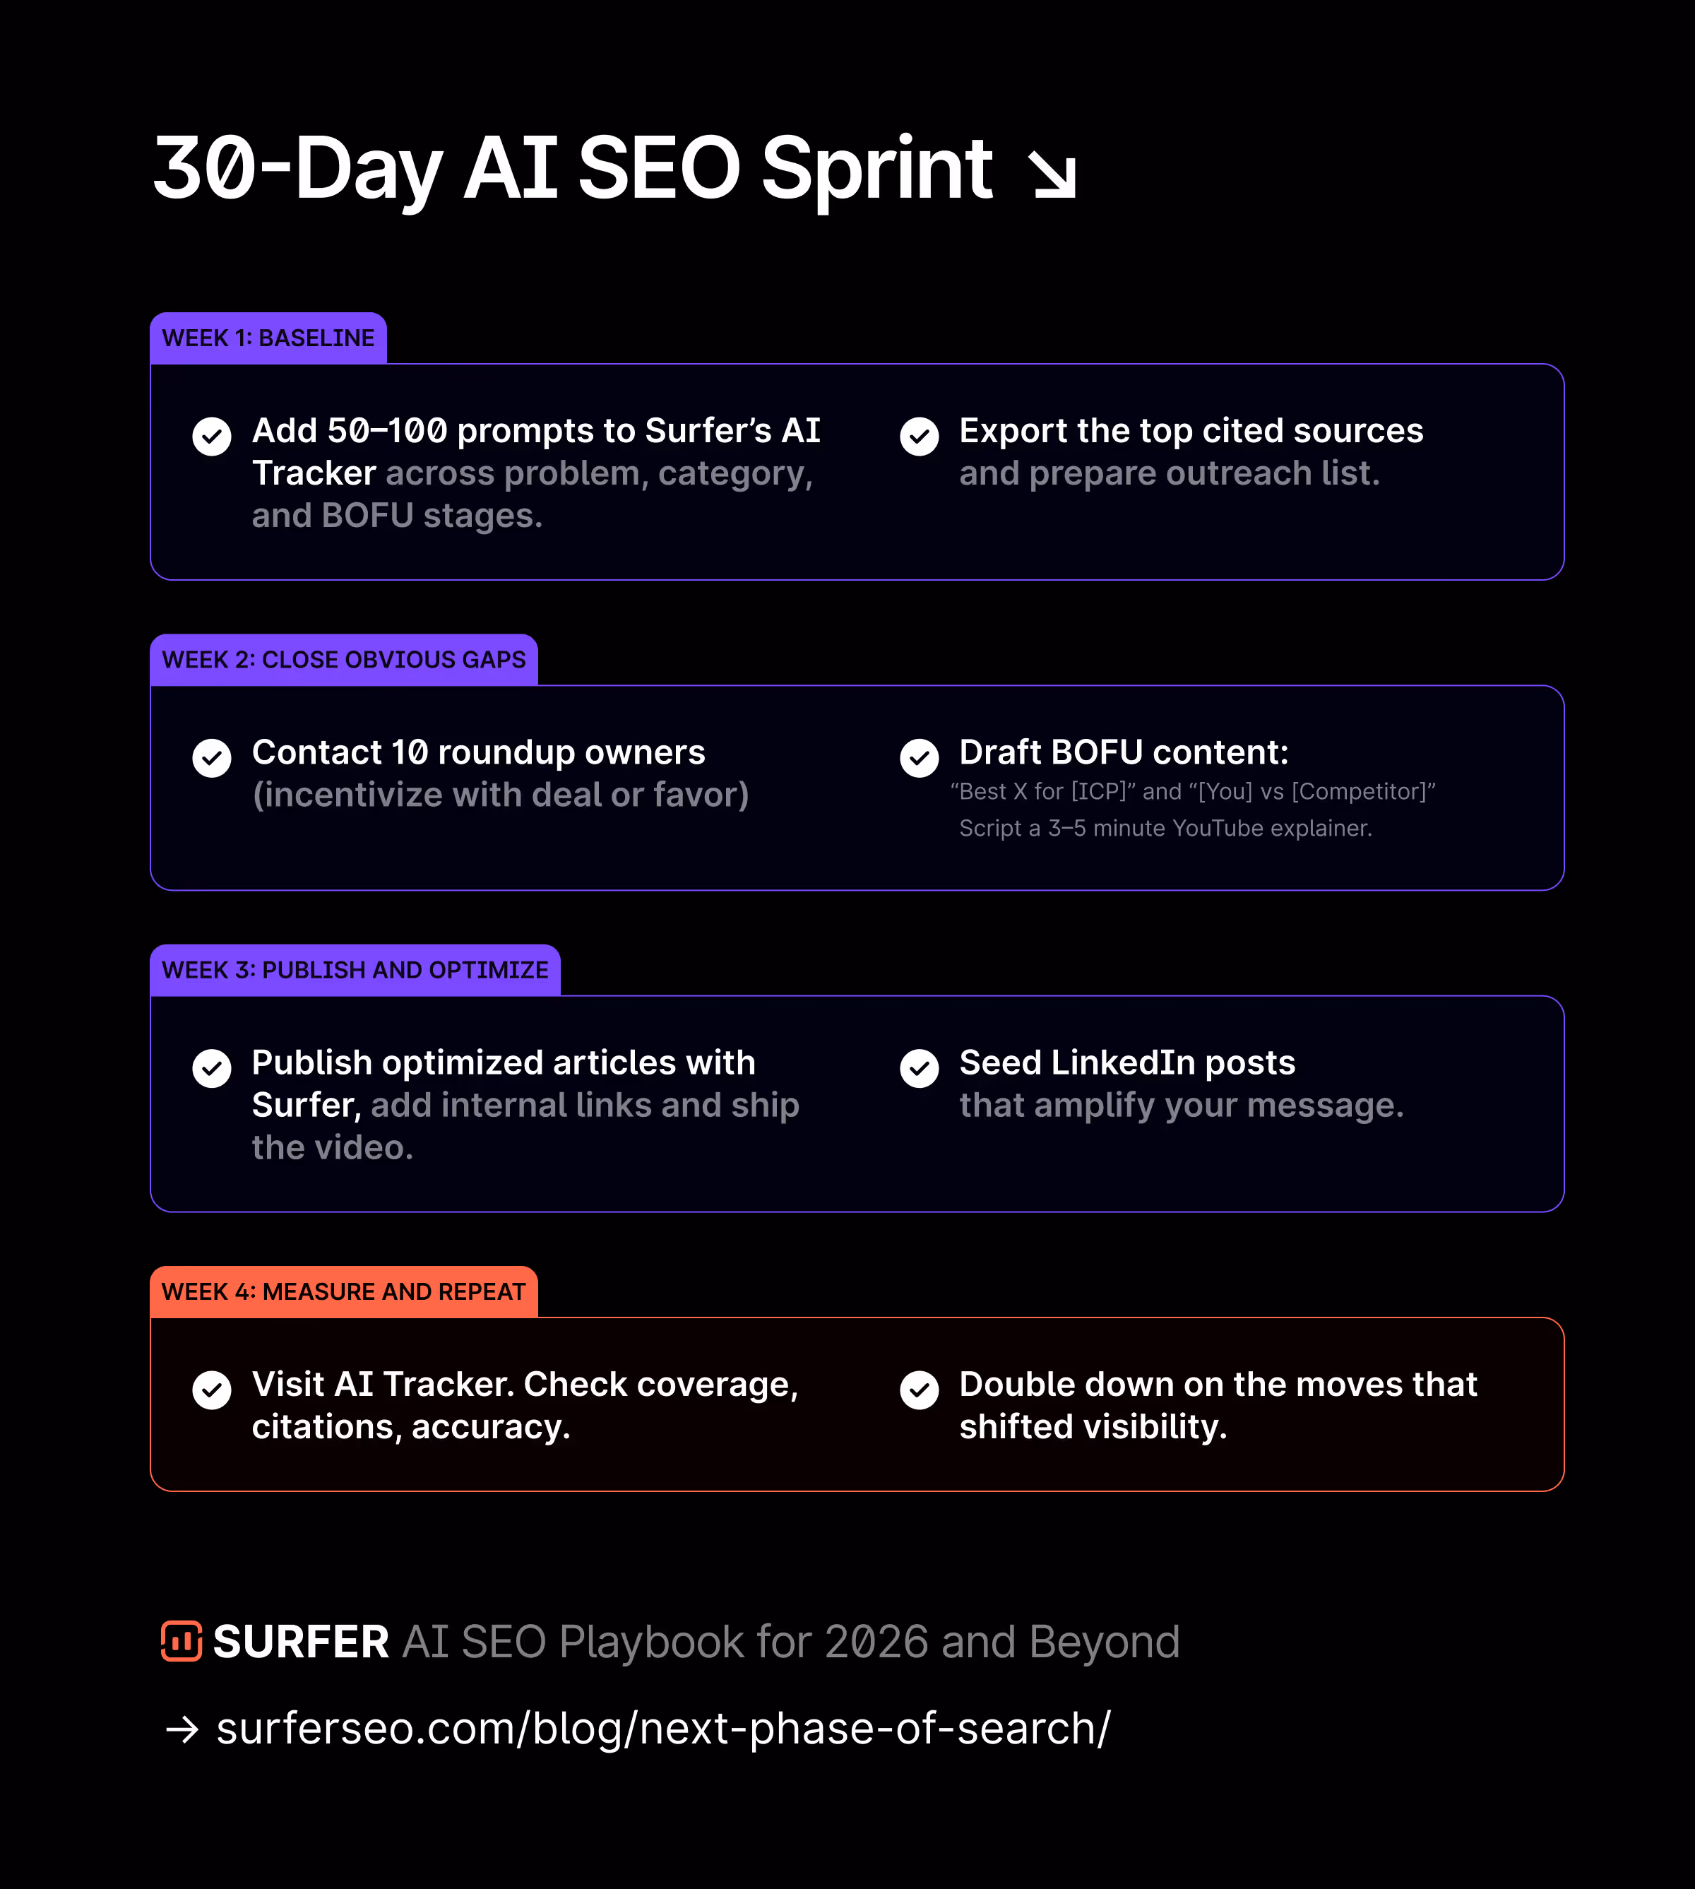Toggle the 'Seed LinkedIn posts' checkmark
The image size is (1695, 1889).
click(x=920, y=1067)
